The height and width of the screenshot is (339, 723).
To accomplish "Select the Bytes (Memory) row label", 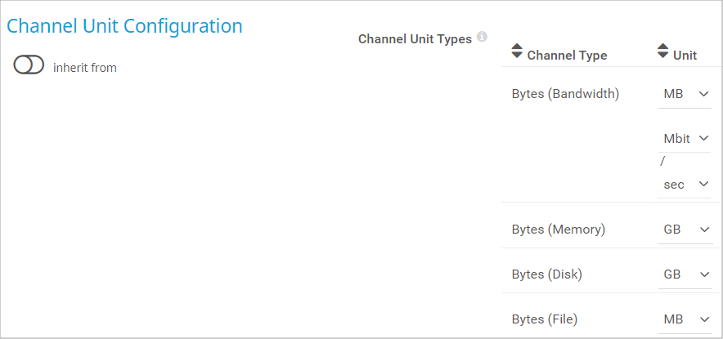I will click(558, 230).
